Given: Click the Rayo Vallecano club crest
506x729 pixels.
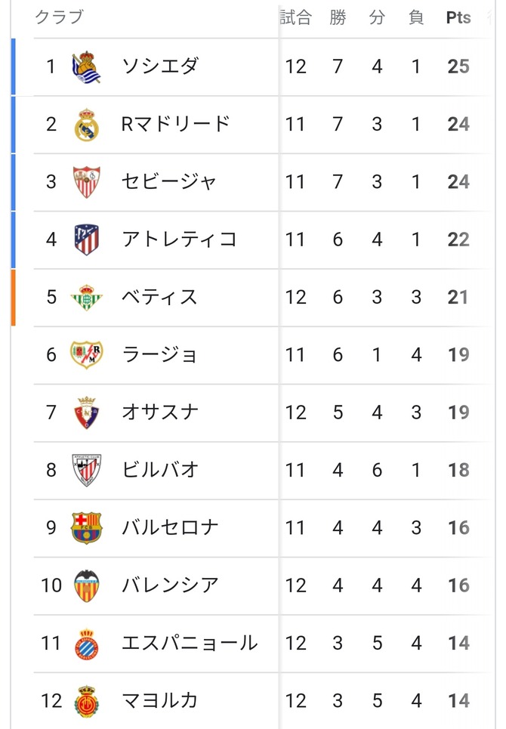Looking at the screenshot, I should click(x=86, y=354).
